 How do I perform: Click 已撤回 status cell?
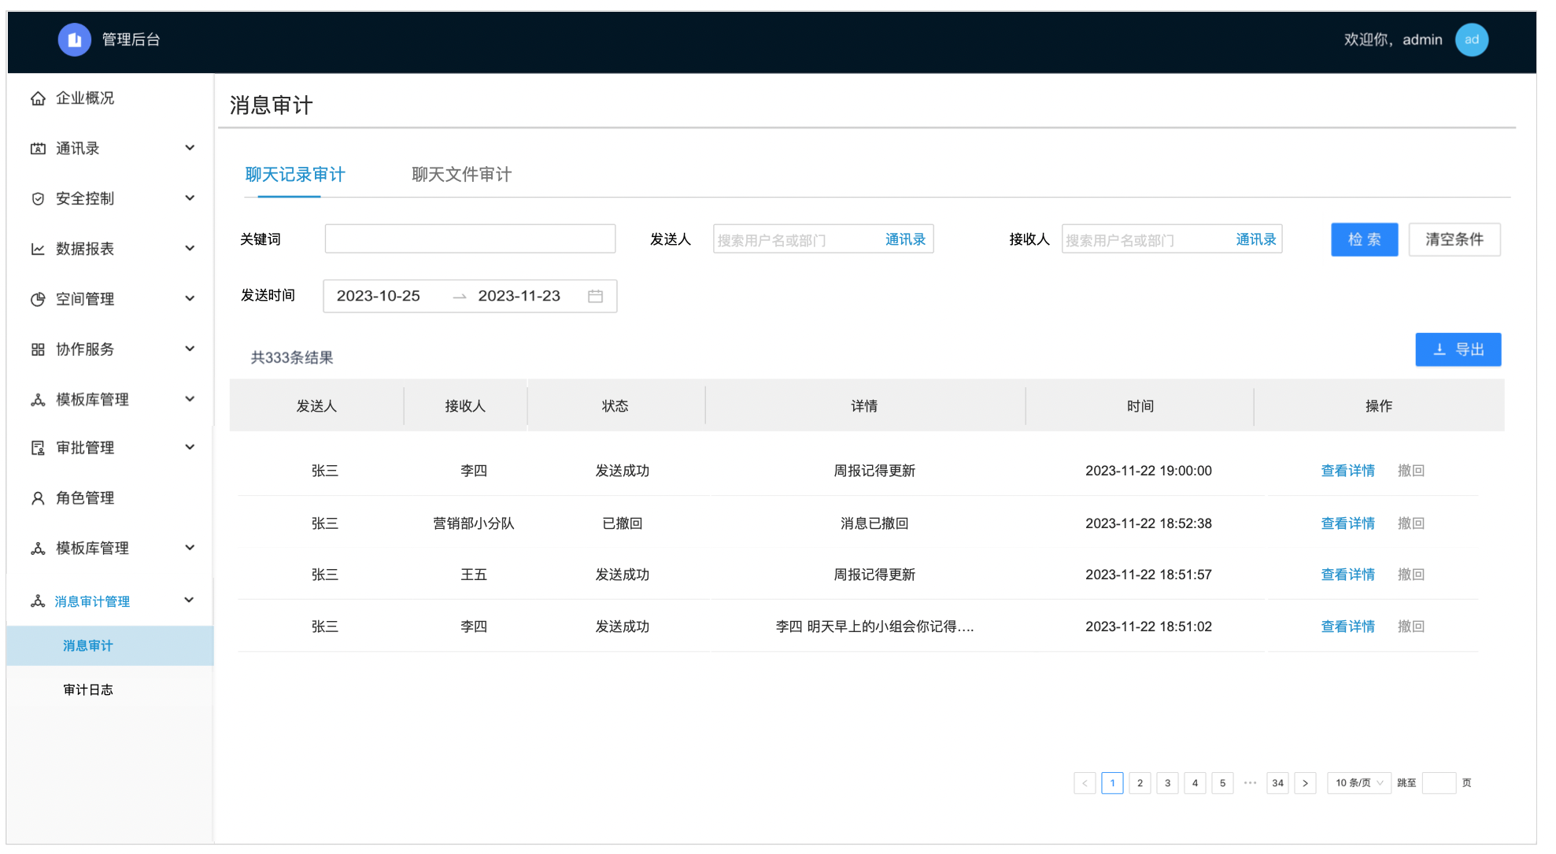(x=622, y=523)
